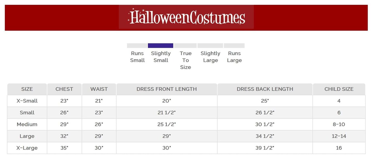
Task: Select the Runs Small fit segment
Action: [x=137, y=46]
